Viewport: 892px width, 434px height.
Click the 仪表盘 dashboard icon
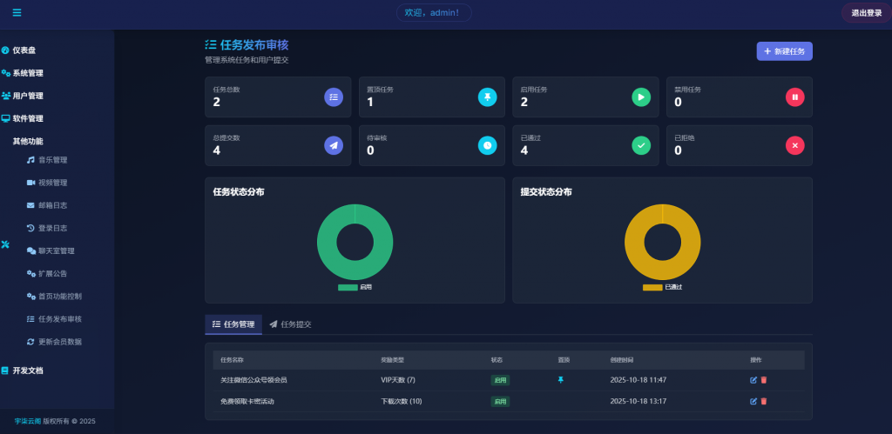point(5,50)
